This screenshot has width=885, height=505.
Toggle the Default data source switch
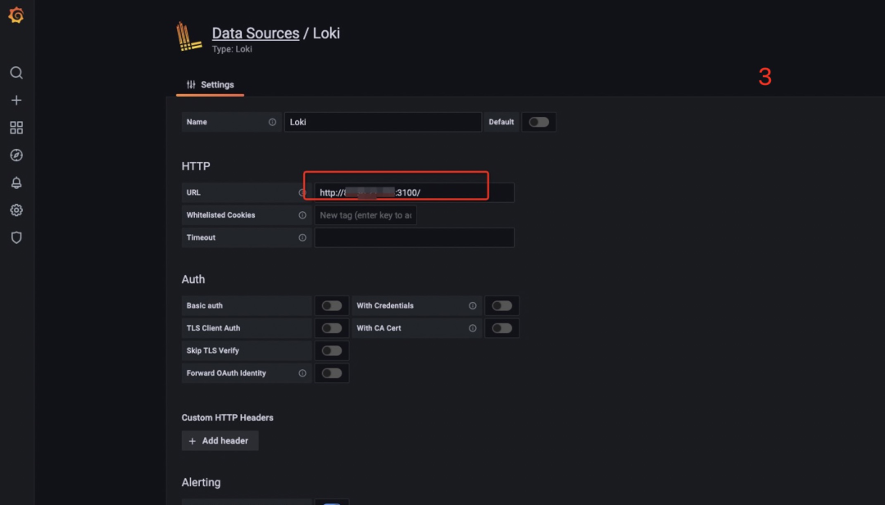[x=538, y=122]
